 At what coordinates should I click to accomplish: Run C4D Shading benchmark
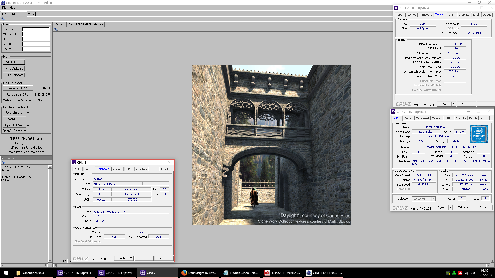14,112
